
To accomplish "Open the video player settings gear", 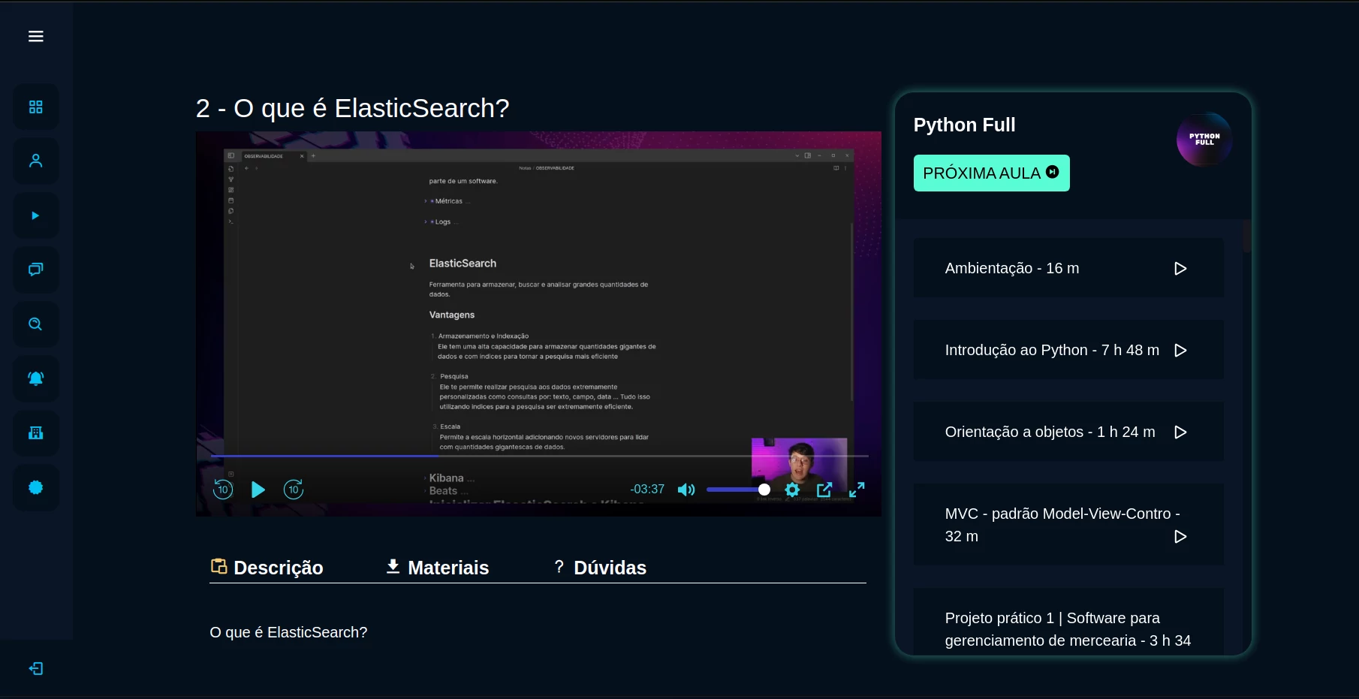I will (792, 490).
